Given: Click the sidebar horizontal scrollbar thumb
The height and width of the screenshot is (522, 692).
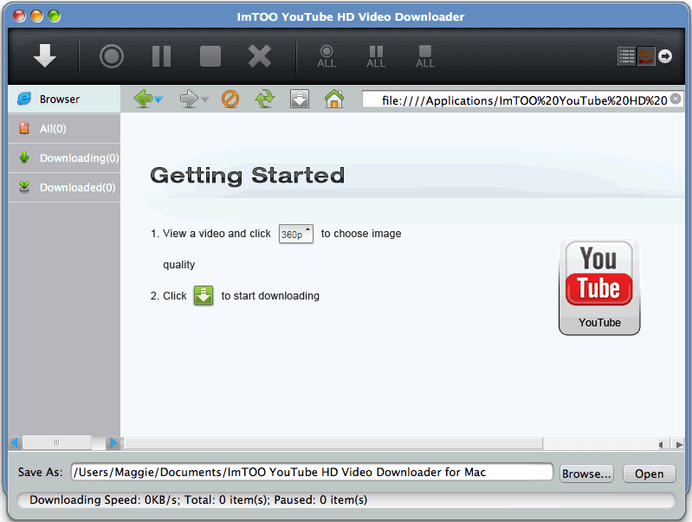Looking at the screenshot, I should (57, 442).
